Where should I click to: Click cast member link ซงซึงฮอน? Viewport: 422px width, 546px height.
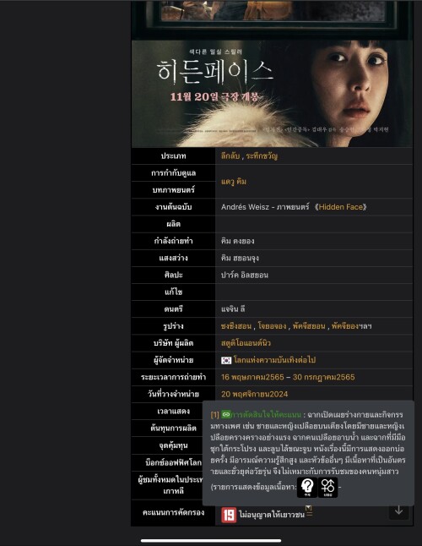tap(236, 326)
